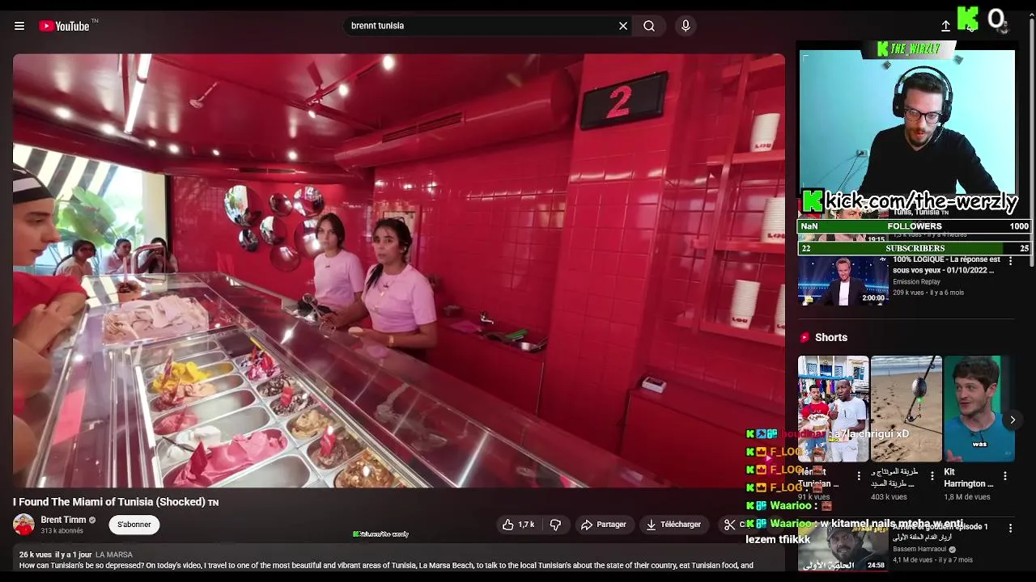The image size is (1036, 582).
Task: Click the Bassem Hamraoui channel name
Action: point(919,550)
